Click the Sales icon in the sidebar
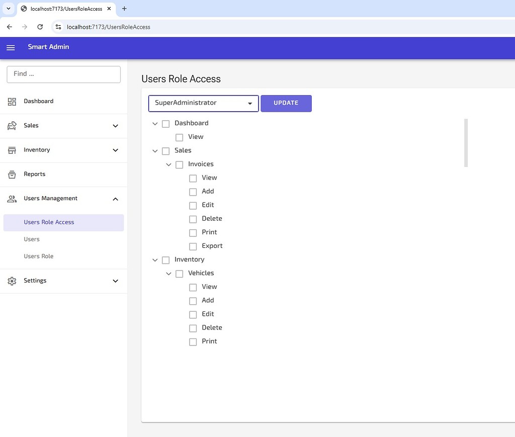Viewport: 515px width, 437px height. [12, 125]
